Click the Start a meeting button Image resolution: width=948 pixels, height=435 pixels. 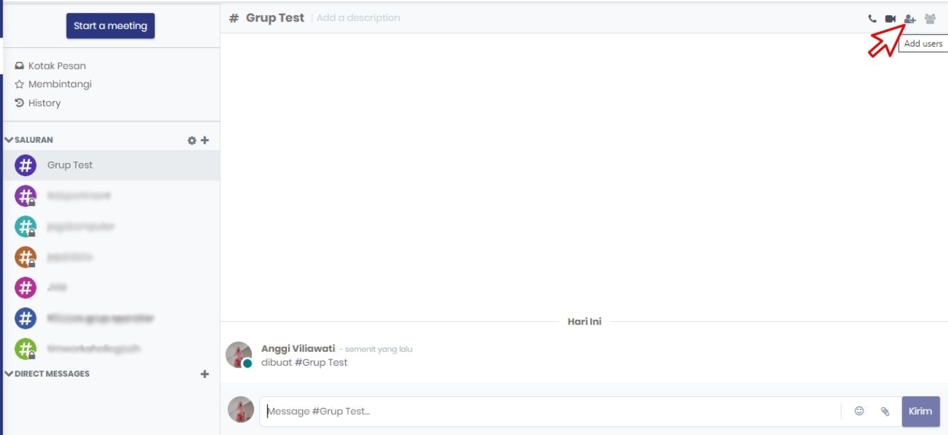(x=110, y=26)
